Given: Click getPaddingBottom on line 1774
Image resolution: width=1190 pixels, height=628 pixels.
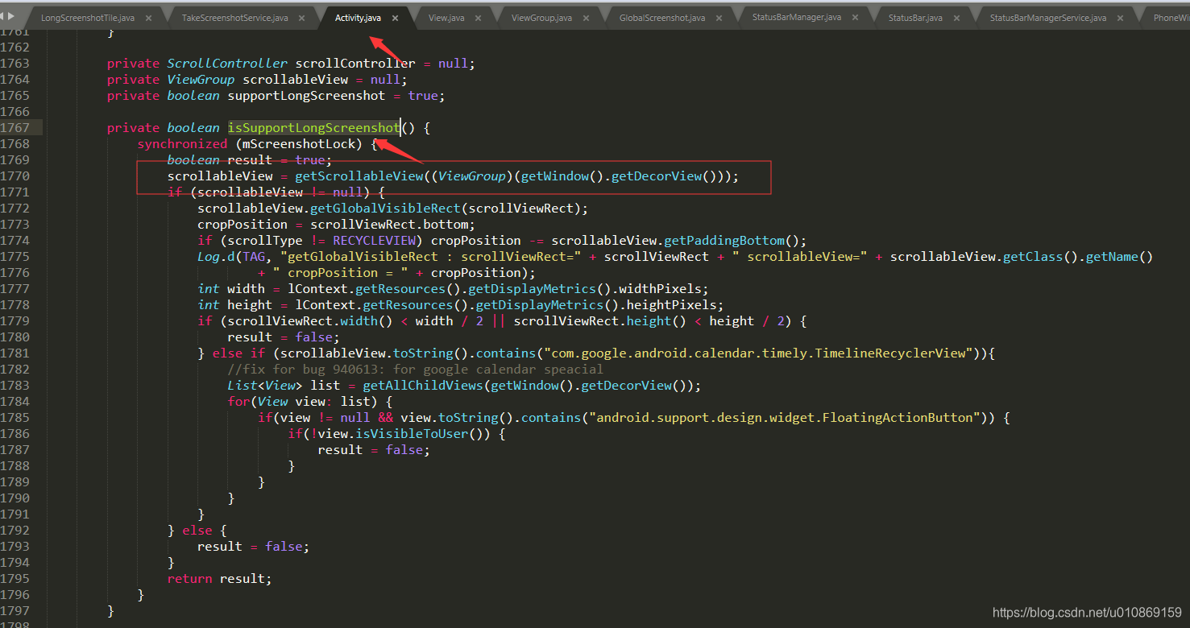Looking at the screenshot, I should (x=724, y=241).
